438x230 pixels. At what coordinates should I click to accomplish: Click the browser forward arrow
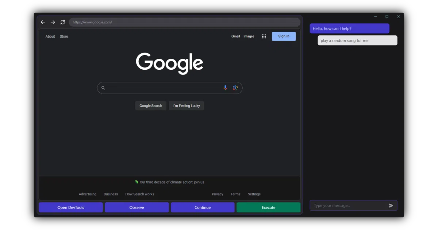53,22
